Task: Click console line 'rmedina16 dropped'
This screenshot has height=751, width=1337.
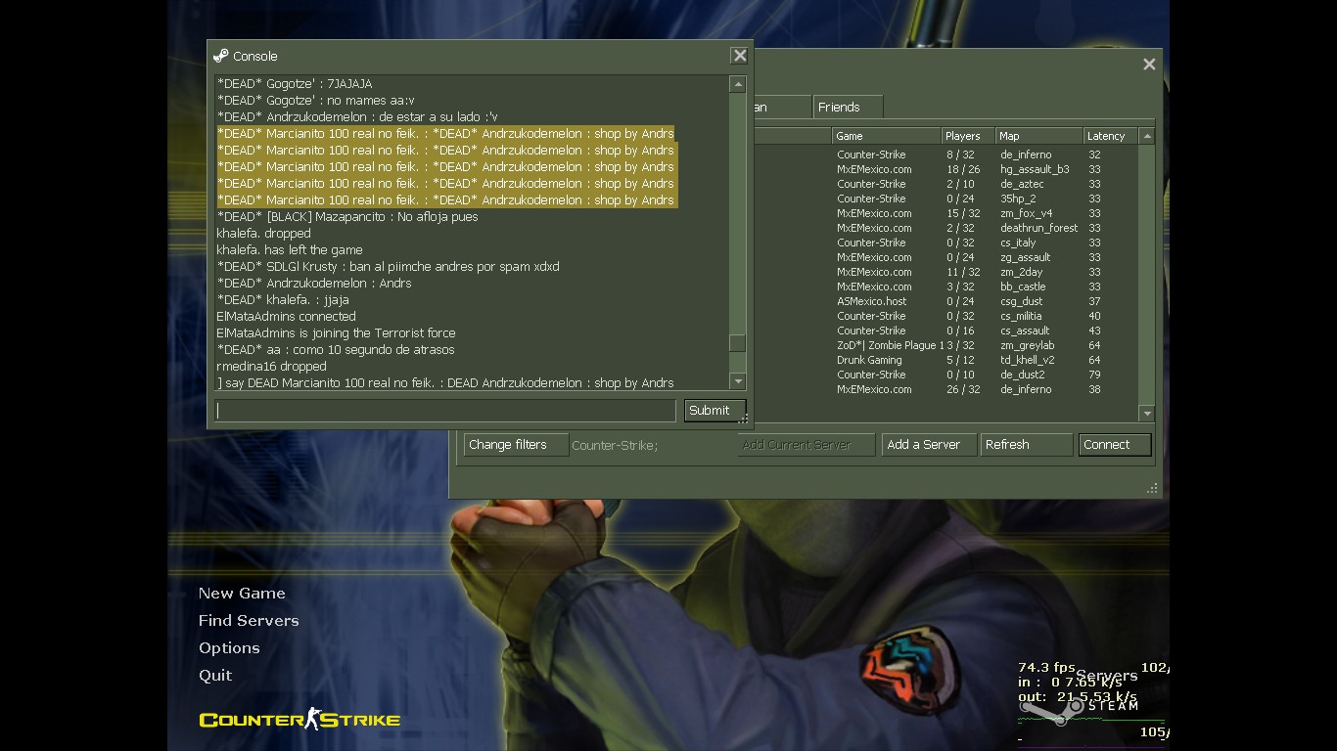Action: (271, 367)
